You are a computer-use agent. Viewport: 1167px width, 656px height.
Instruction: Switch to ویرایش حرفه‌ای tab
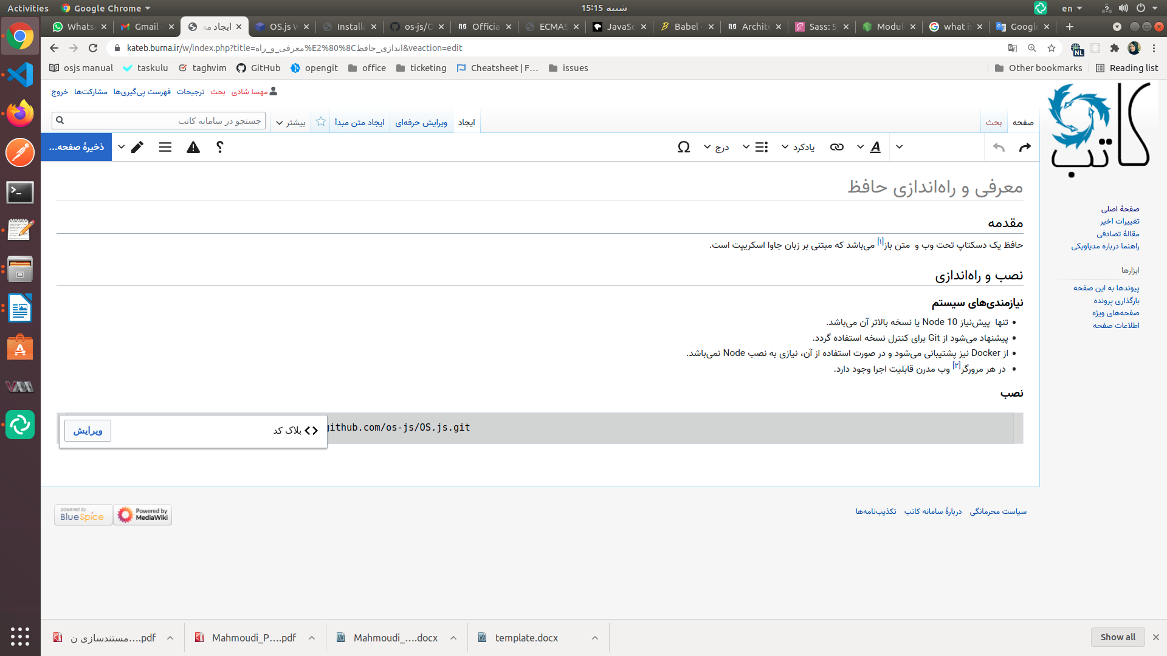[x=421, y=122]
